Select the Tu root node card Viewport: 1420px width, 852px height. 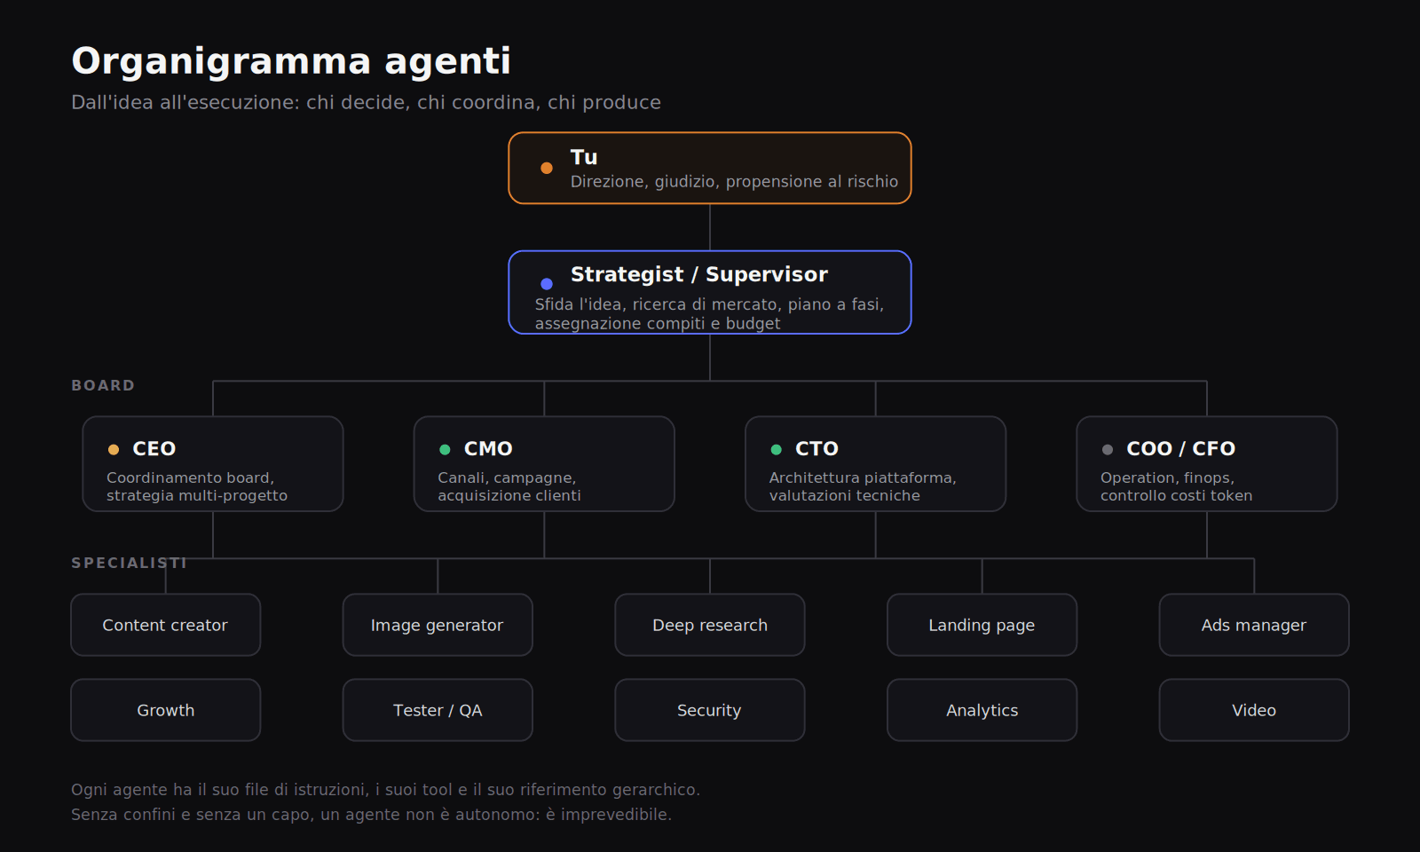(x=710, y=168)
